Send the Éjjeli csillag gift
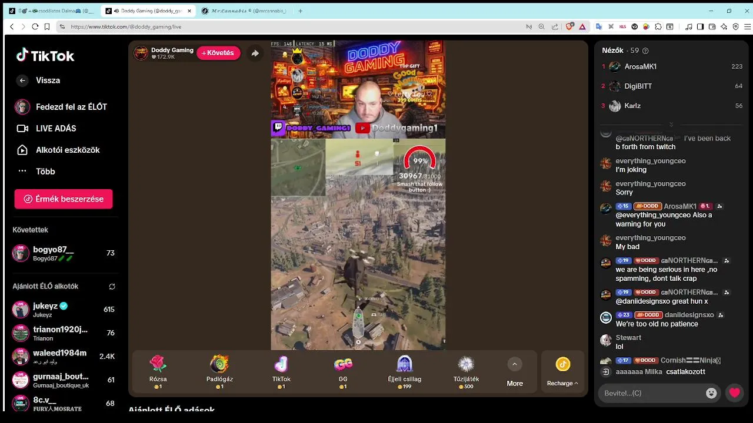 (x=404, y=372)
